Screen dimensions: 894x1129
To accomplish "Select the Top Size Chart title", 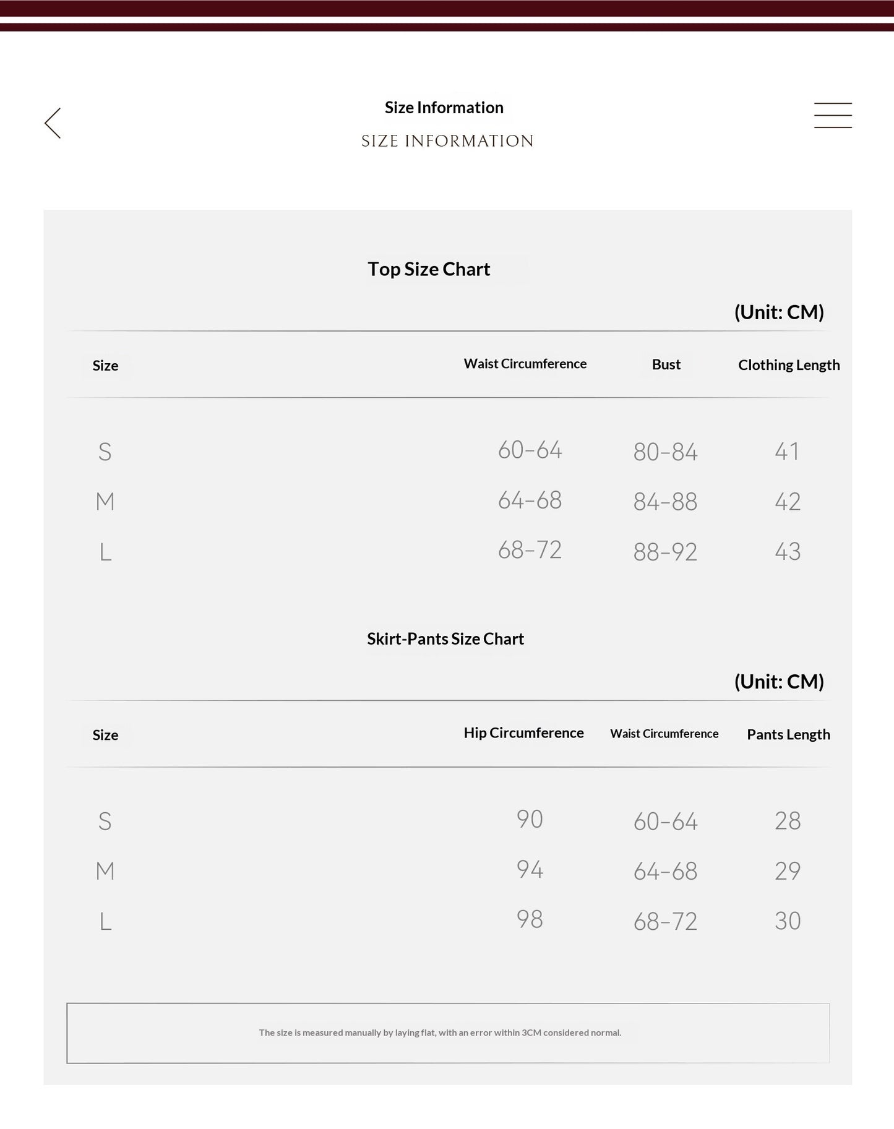I will (x=429, y=269).
